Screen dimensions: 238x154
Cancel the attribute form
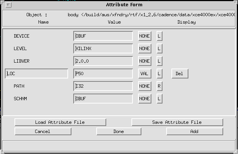point(42,132)
